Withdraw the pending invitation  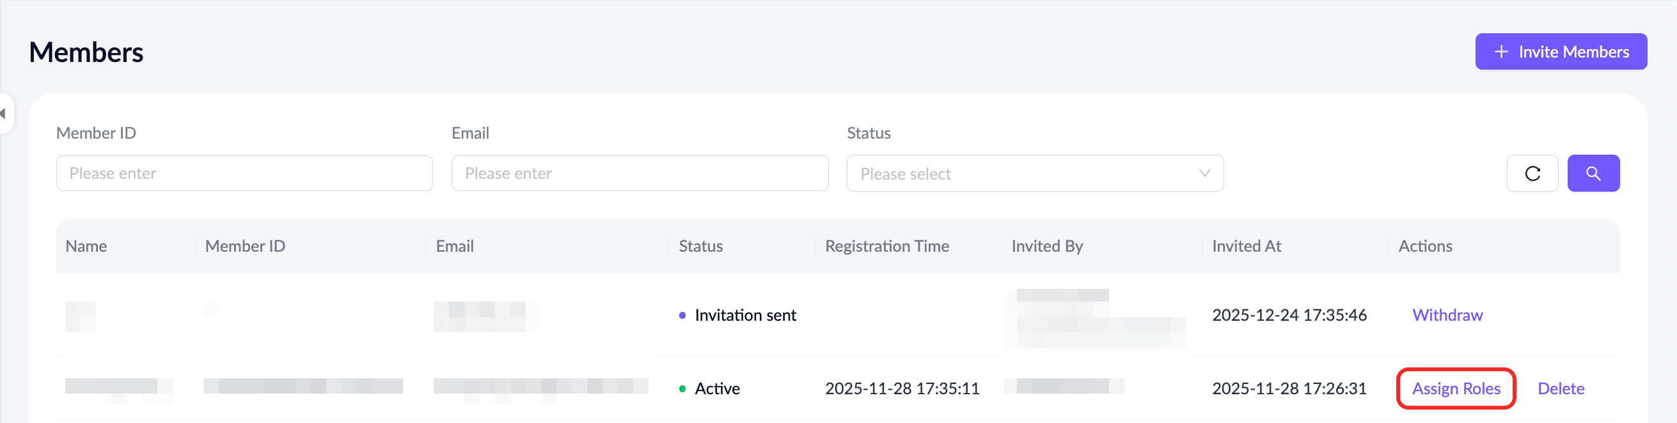coord(1447,315)
